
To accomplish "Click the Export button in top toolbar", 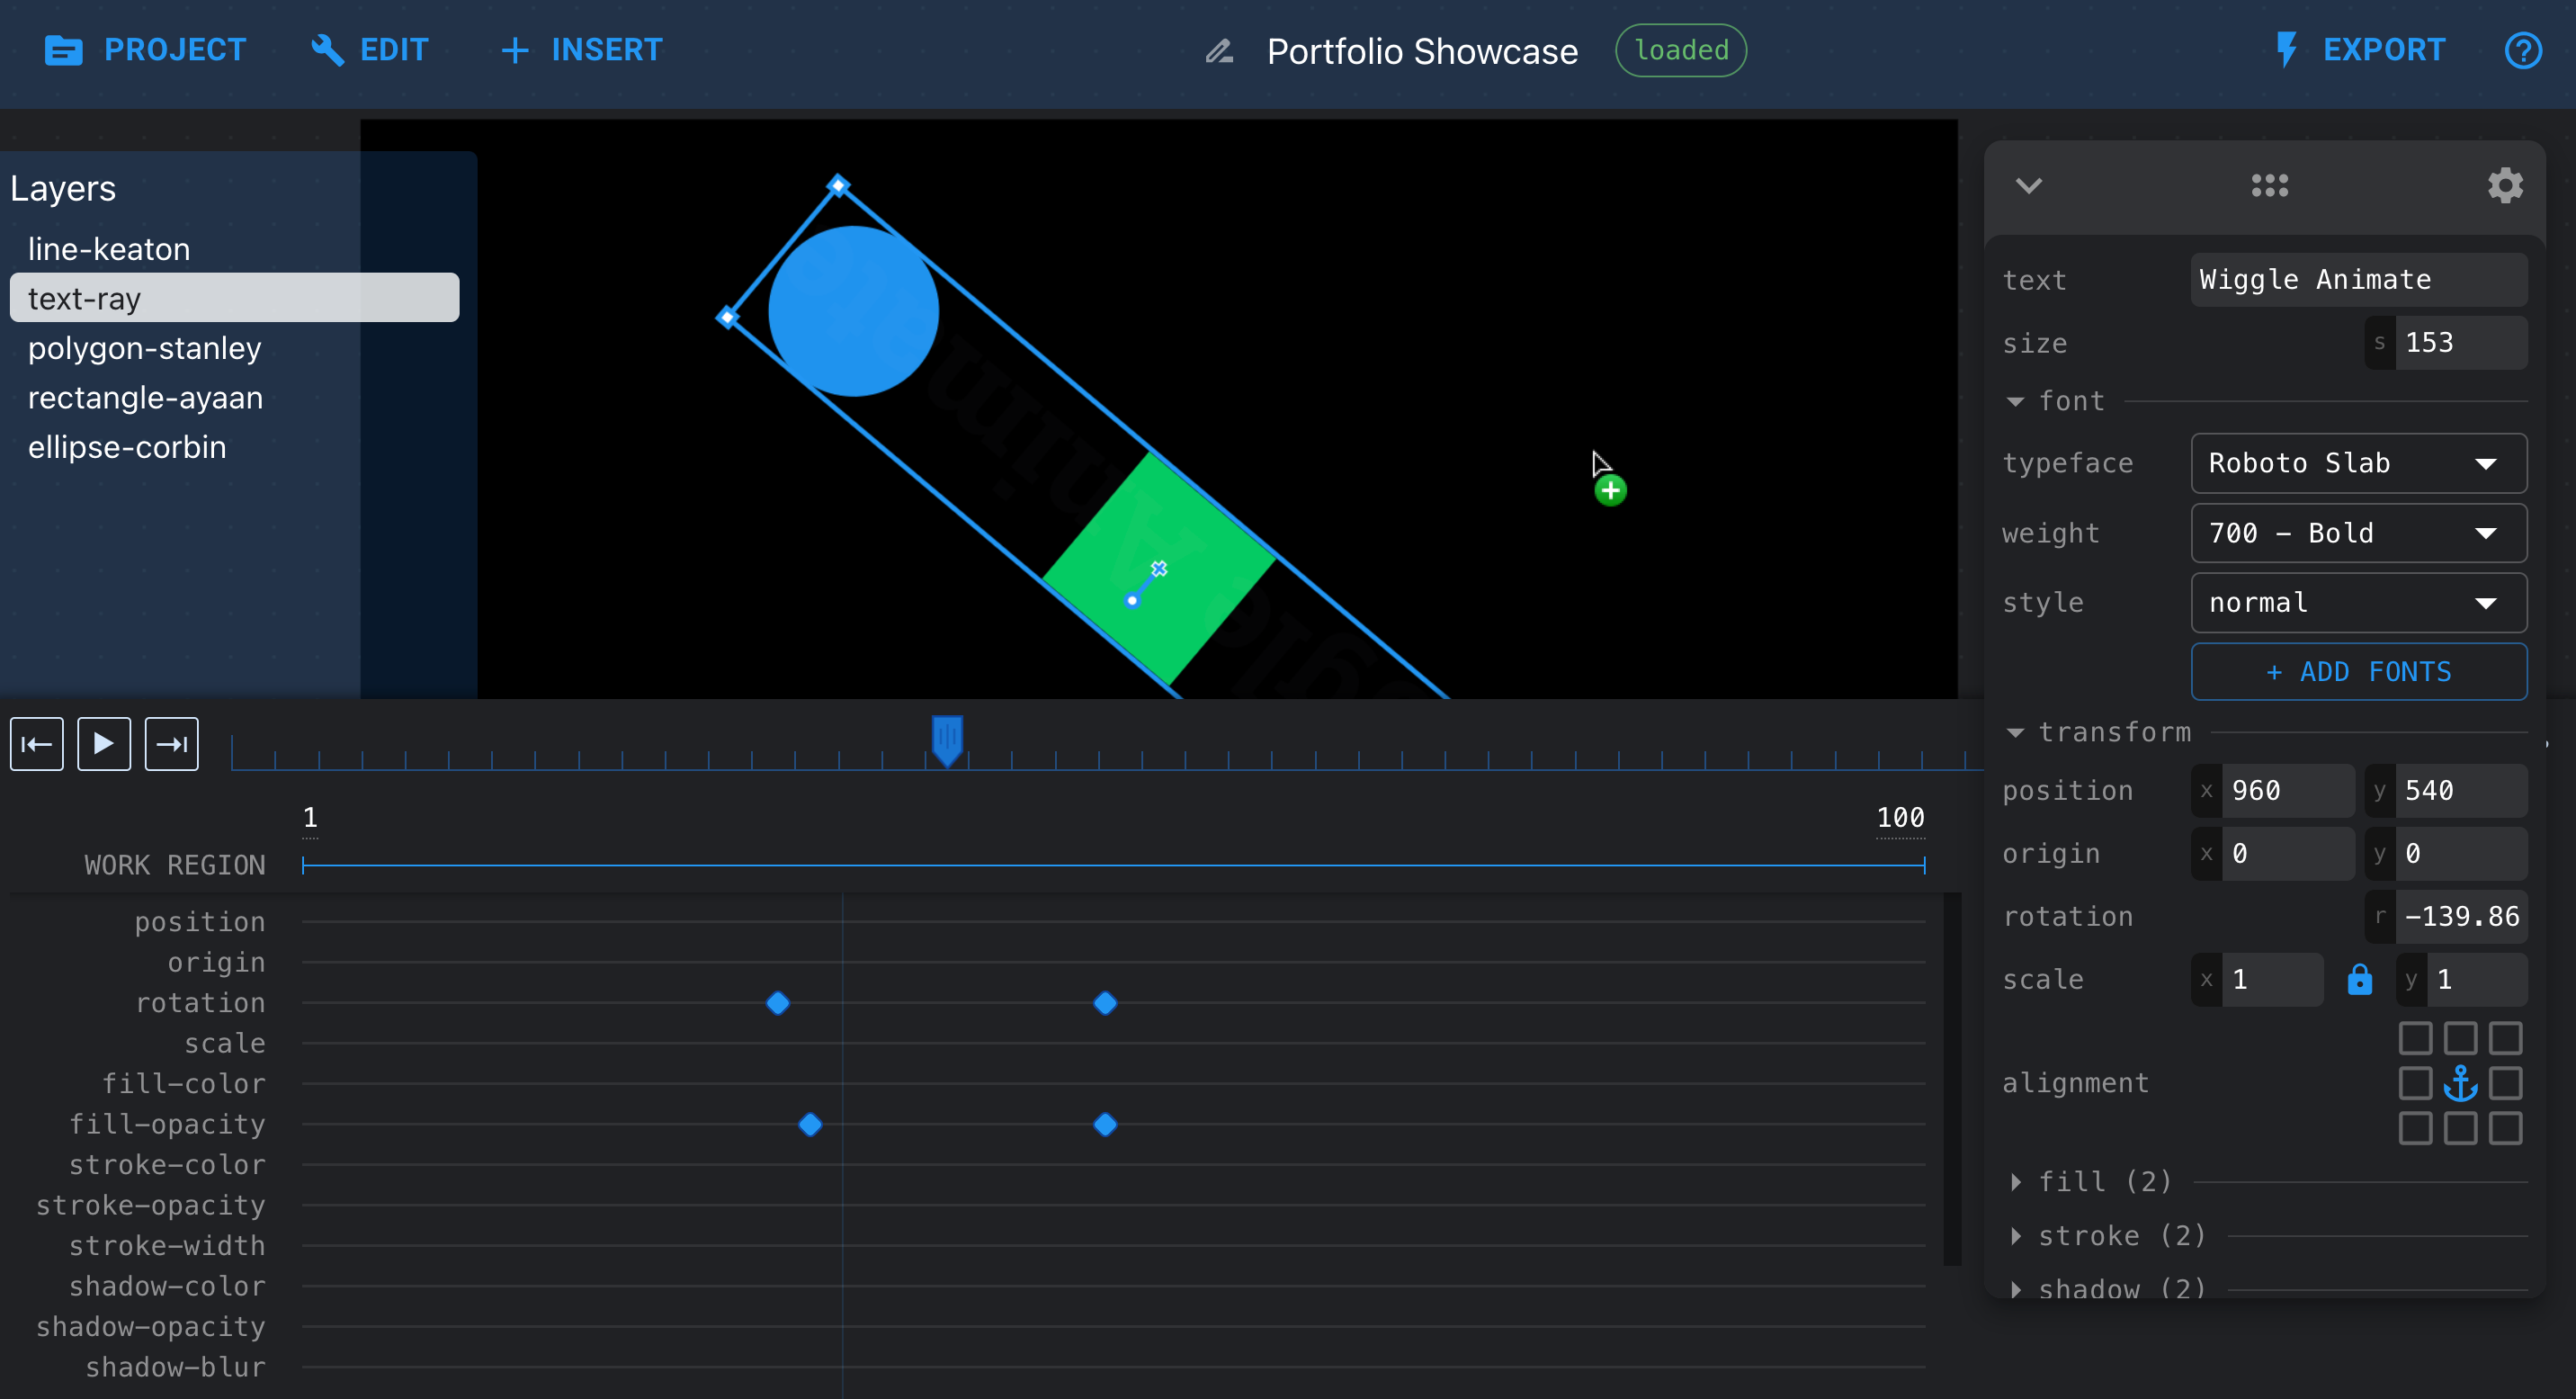I will (2382, 49).
